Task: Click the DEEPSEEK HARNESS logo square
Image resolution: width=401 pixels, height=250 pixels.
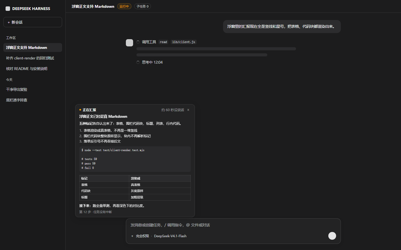Action: [8, 9]
